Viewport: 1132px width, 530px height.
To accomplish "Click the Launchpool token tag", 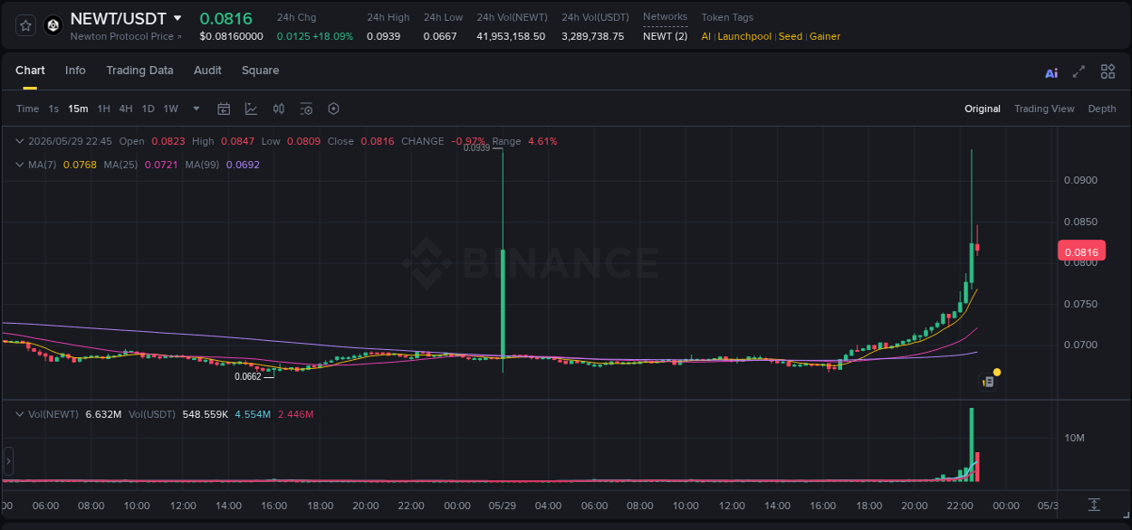I will coord(744,36).
